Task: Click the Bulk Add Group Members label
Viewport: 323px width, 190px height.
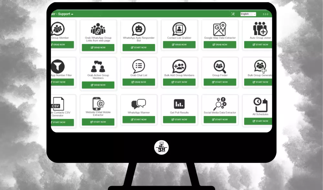Action: coord(179,75)
